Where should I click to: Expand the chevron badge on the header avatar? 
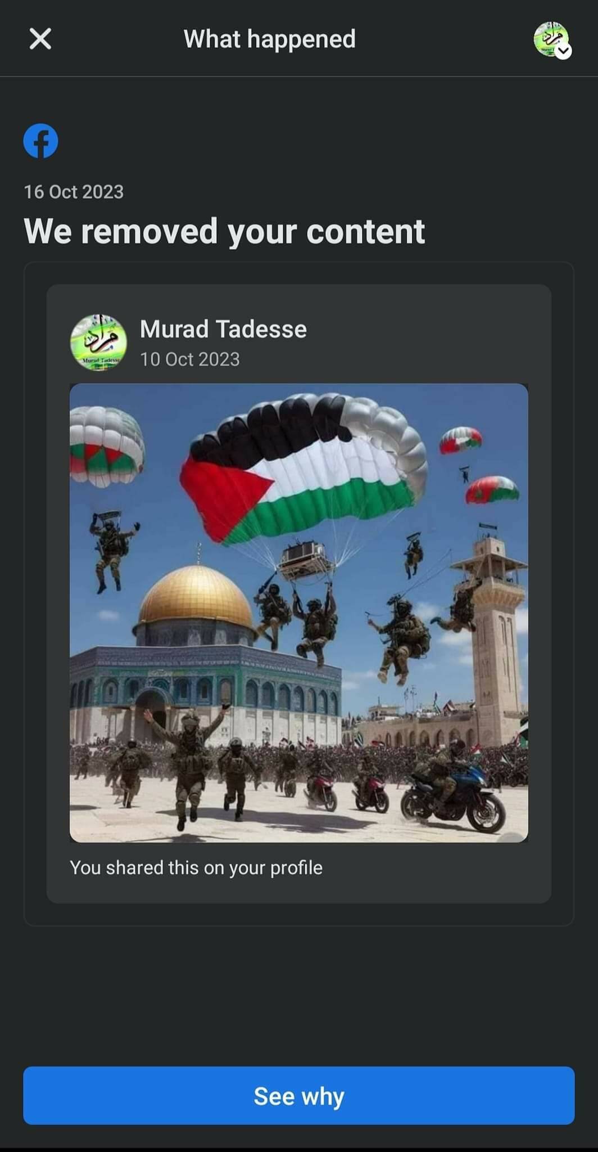(x=564, y=51)
